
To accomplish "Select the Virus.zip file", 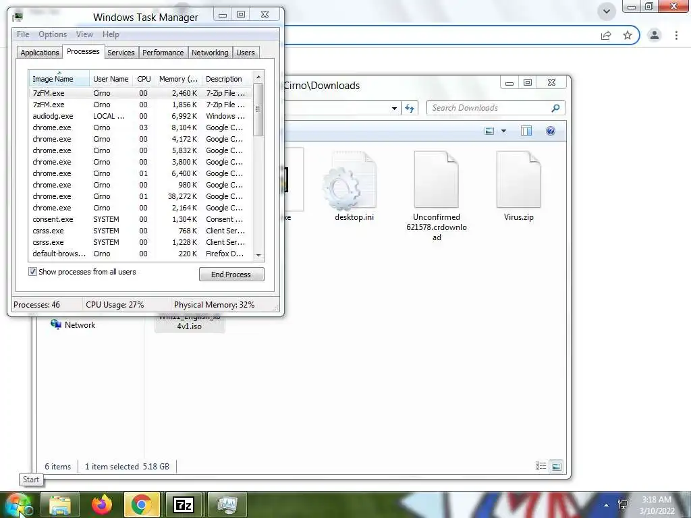I will [519, 185].
